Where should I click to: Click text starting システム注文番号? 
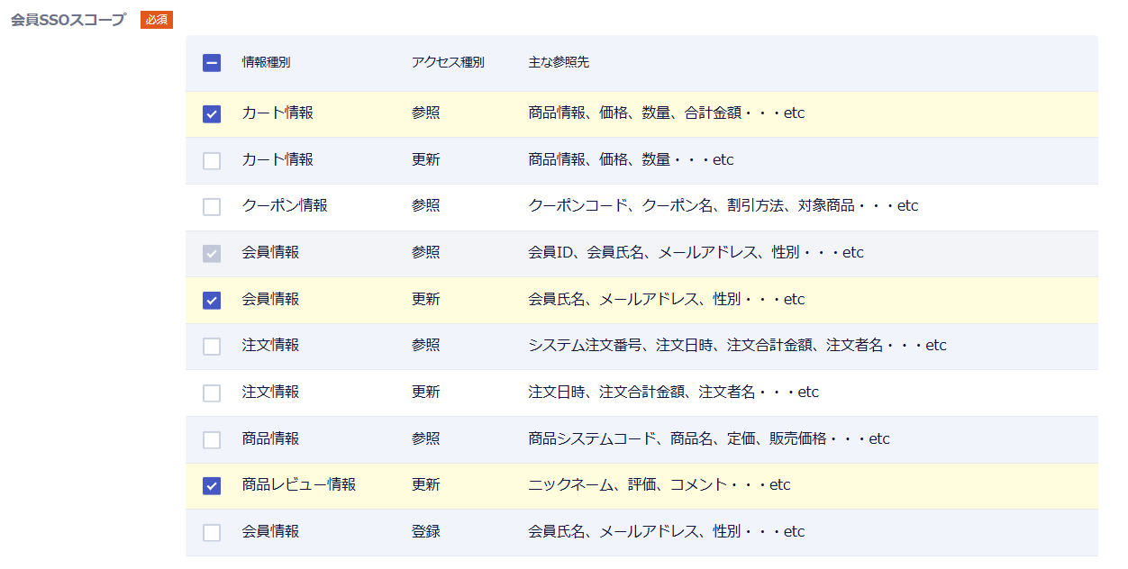coord(738,346)
